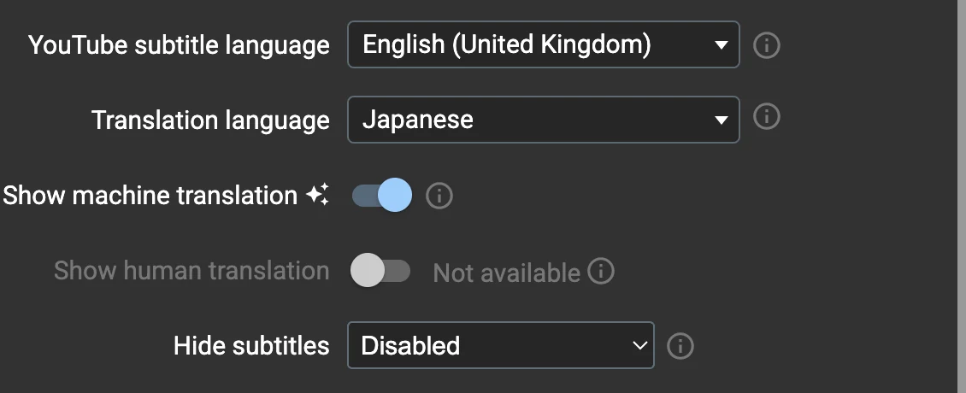The height and width of the screenshot is (393, 966).
Task: Click the sparkle icon after Show machine translation
Action: point(317,195)
